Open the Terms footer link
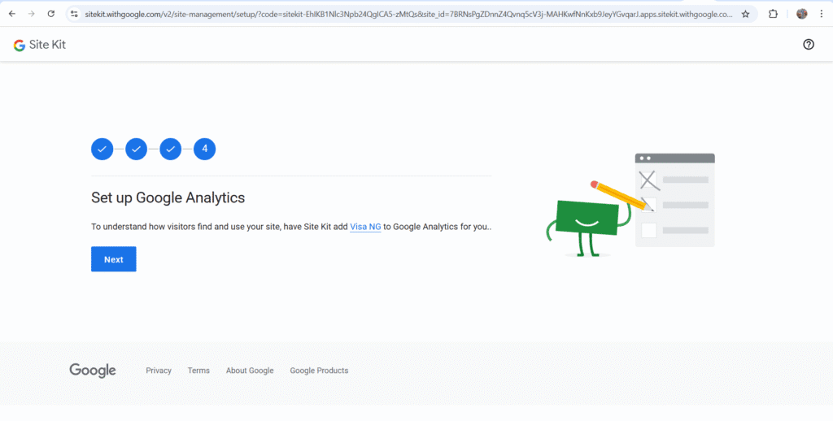Viewport: 833px width, 421px height. (198, 371)
